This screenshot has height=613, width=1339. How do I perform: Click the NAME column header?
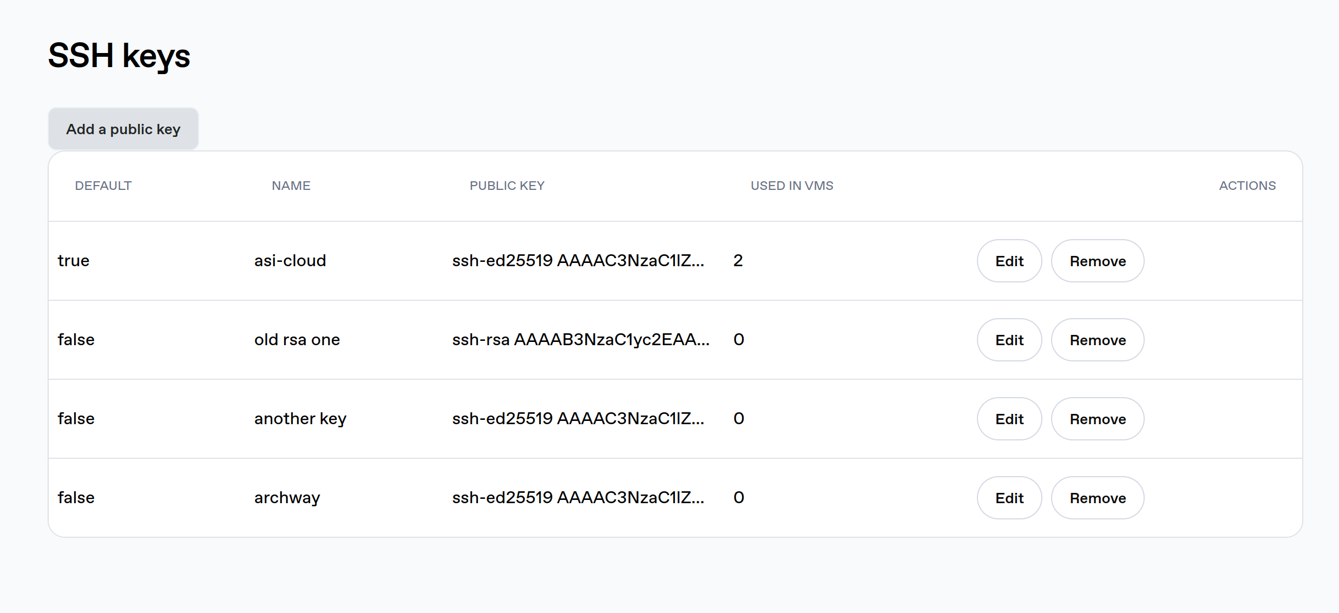click(x=291, y=185)
